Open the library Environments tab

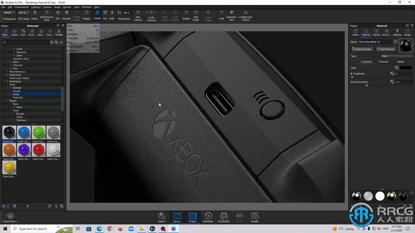click(x=32, y=33)
